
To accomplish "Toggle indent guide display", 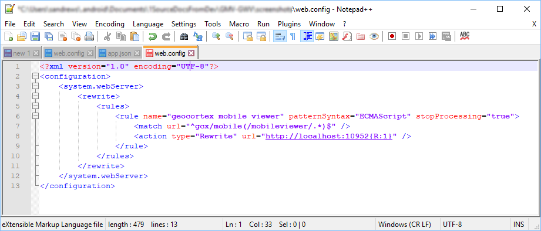I will tap(307, 36).
